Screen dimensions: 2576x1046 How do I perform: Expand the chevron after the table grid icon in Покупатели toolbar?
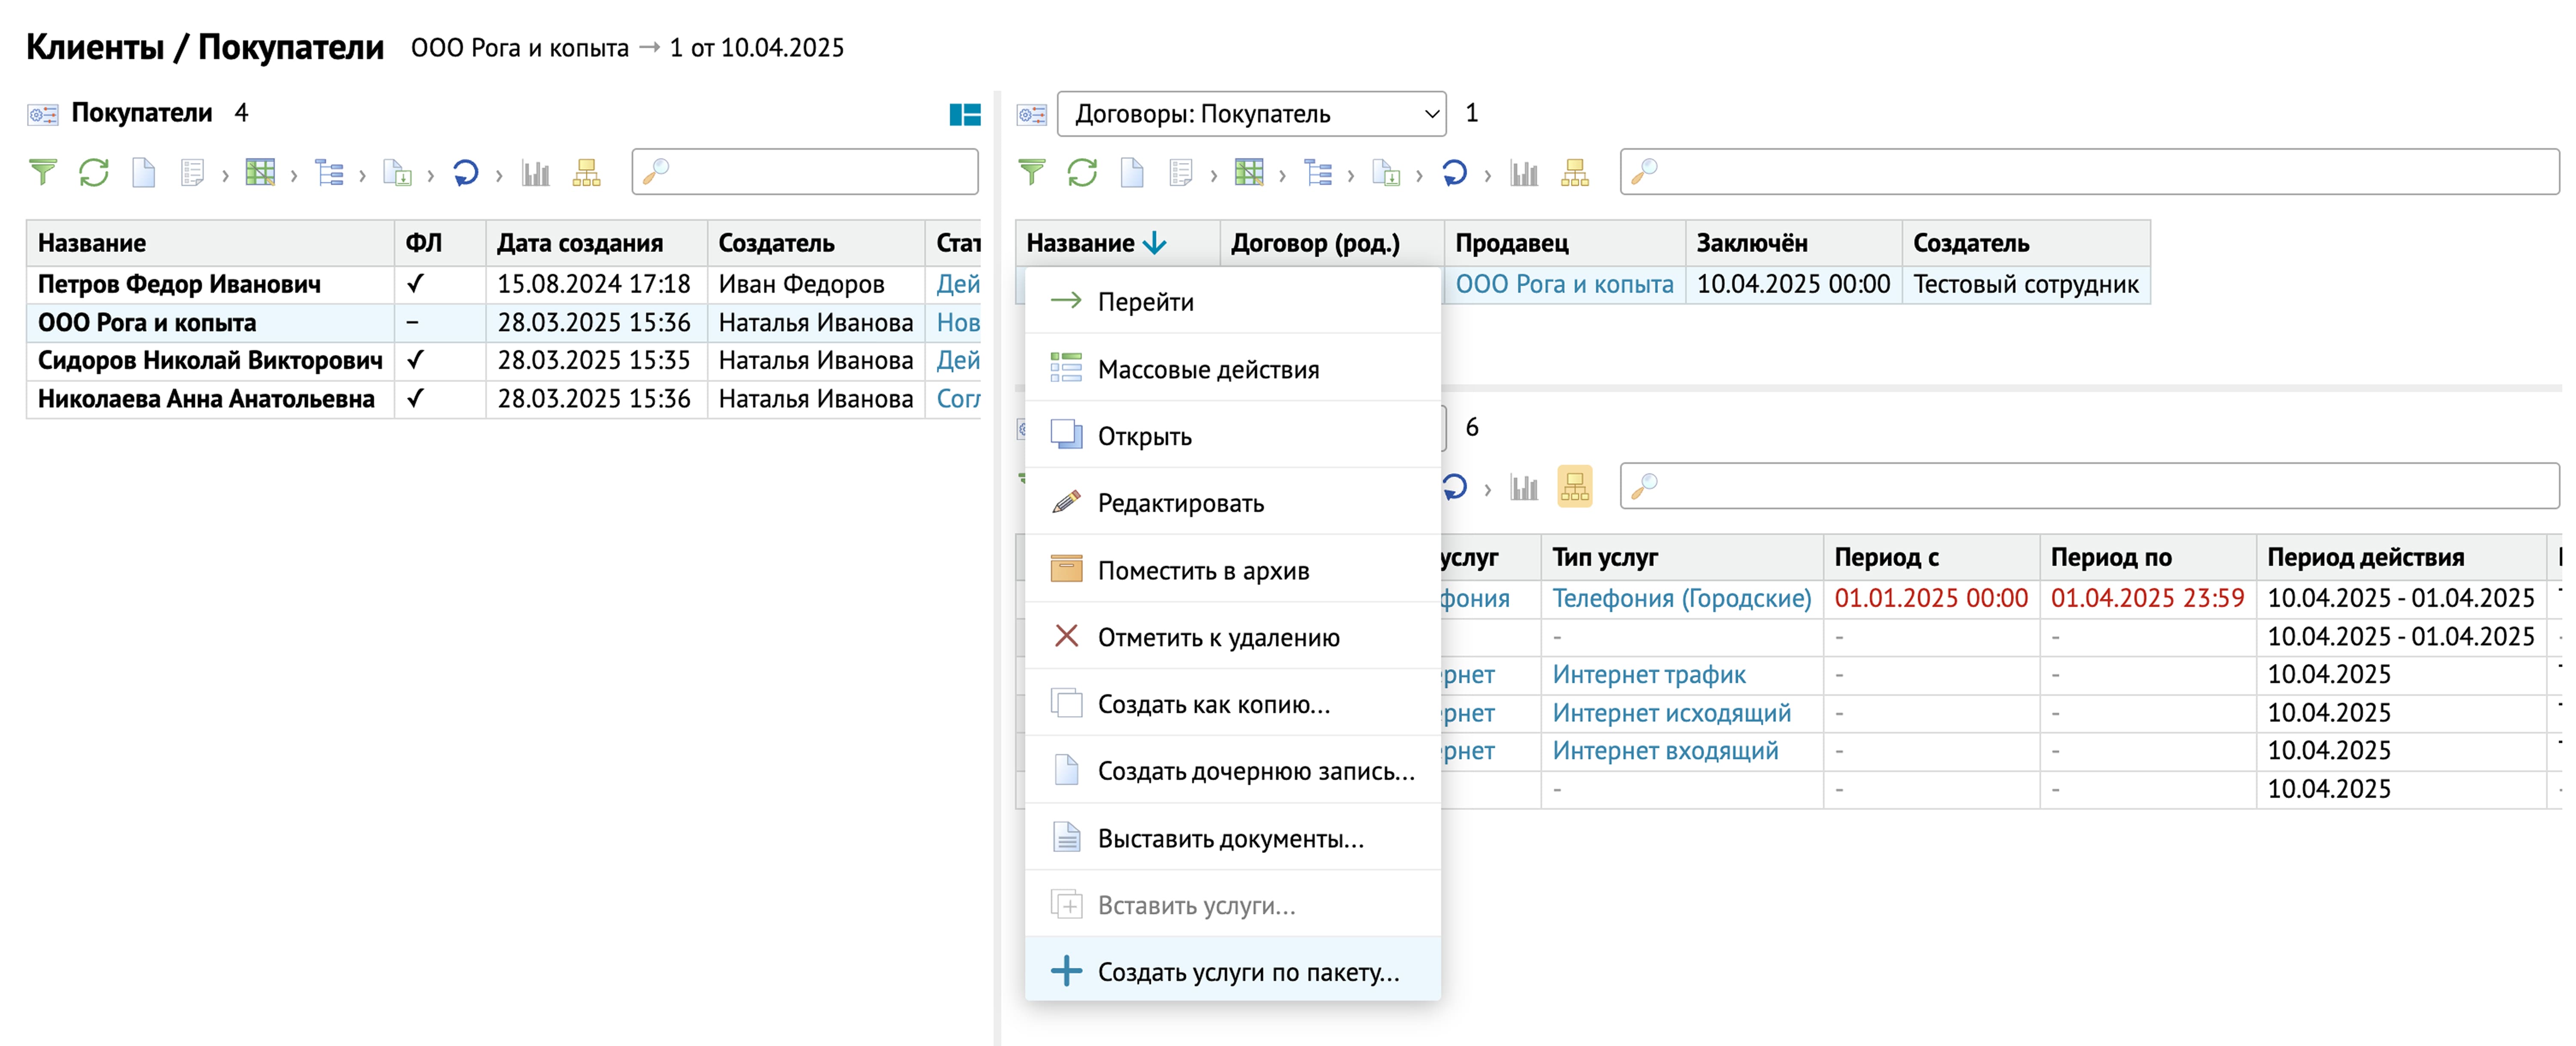click(x=294, y=176)
